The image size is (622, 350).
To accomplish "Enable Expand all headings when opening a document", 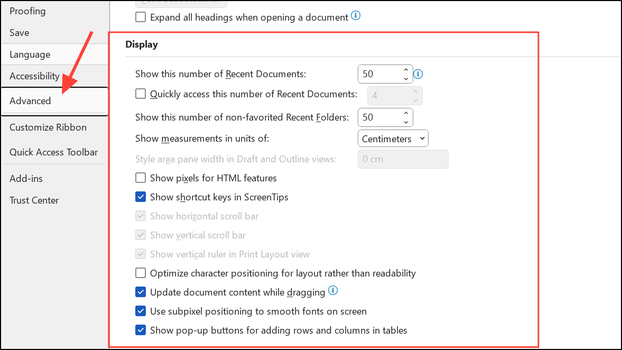I will click(x=141, y=17).
